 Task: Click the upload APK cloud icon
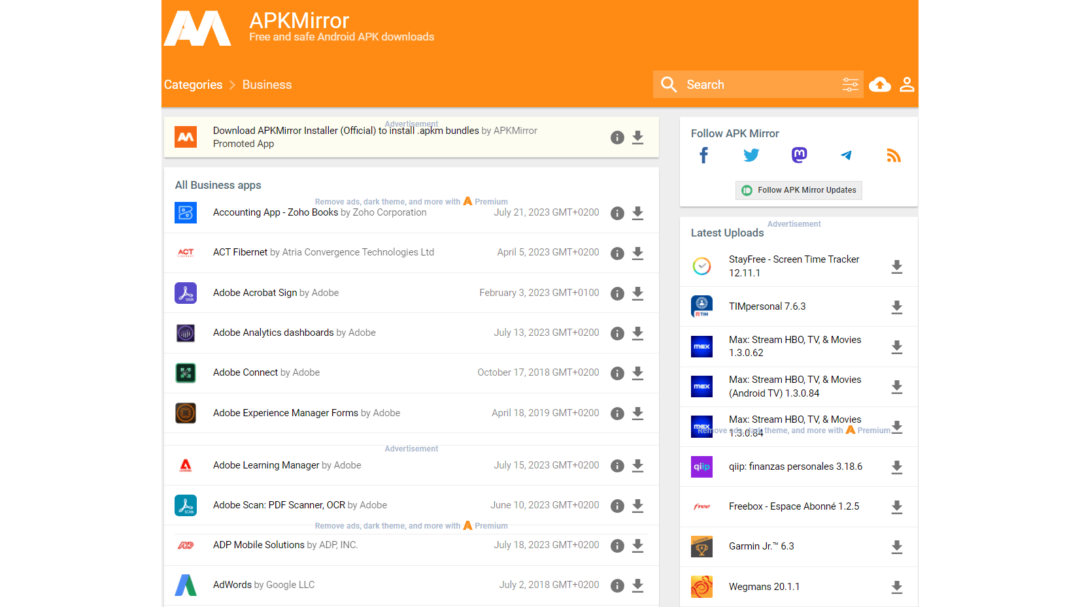coord(880,84)
